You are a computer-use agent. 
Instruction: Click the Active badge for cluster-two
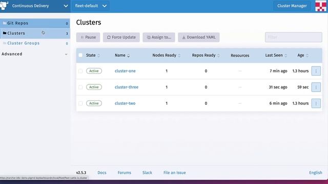coord(94,103)
